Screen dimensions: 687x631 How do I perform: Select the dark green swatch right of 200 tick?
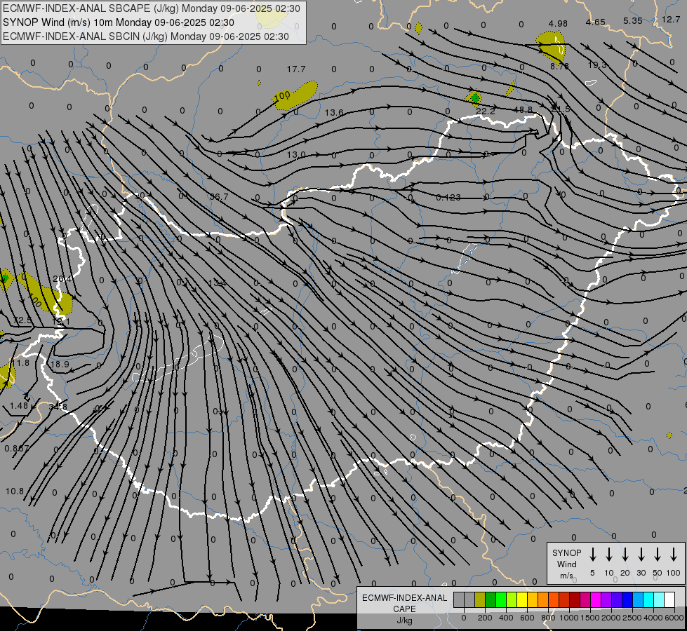coord(491,600)
